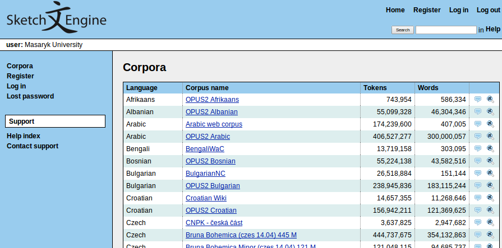Click the Search button in the header
Image resolution: width=502 pixels, height=248 pixels.
point(403,30)
